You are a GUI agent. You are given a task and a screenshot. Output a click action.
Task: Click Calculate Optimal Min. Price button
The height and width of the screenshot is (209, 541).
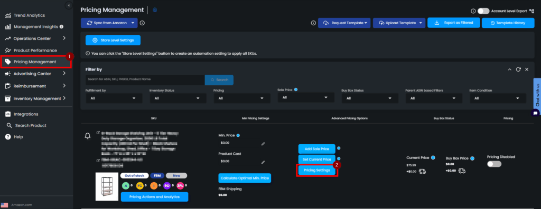(x=245, y=178)
